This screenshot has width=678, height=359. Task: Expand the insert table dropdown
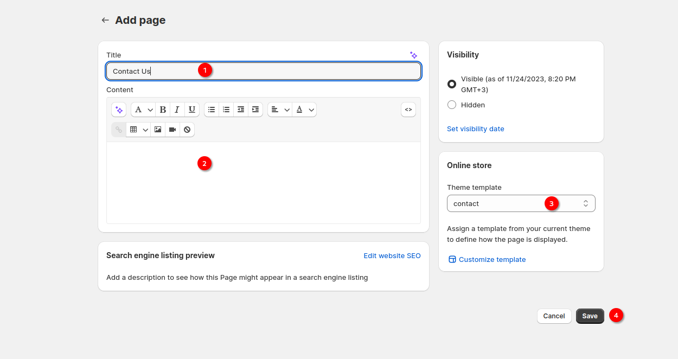(138, 130)
